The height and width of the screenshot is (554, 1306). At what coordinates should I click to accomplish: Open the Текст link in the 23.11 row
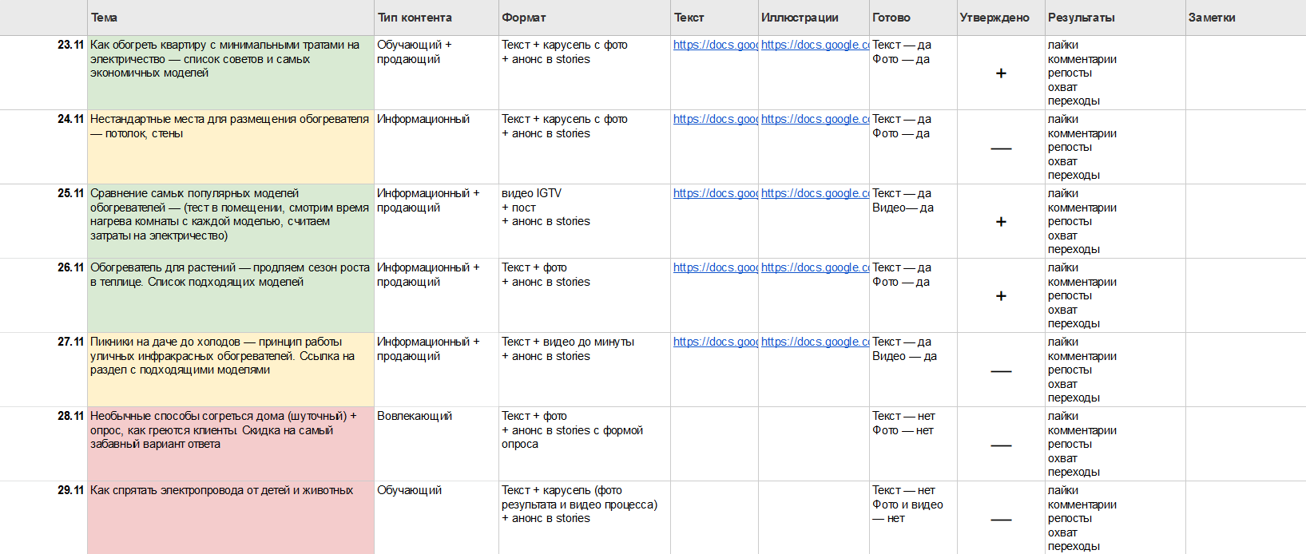714,46
